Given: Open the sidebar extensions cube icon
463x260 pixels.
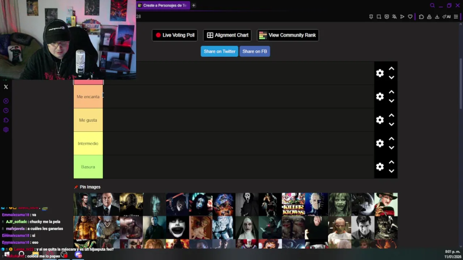Looking at the screenshot, I should [6, 120].
